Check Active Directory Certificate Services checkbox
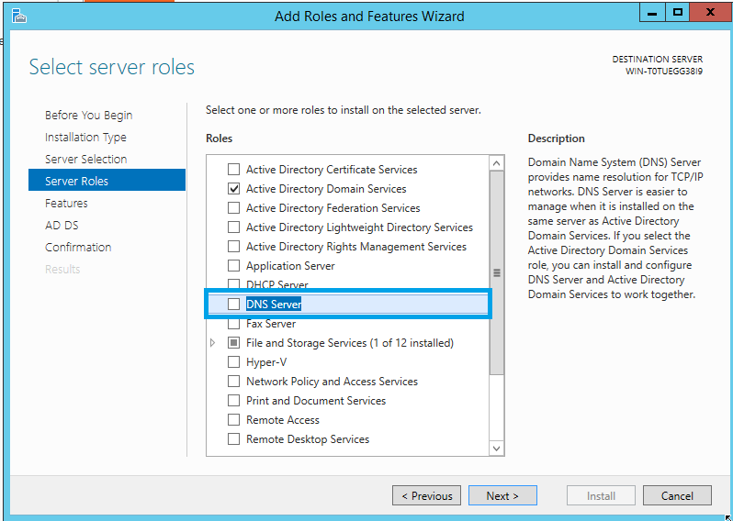The image size is (733, 521). point(233,169)
